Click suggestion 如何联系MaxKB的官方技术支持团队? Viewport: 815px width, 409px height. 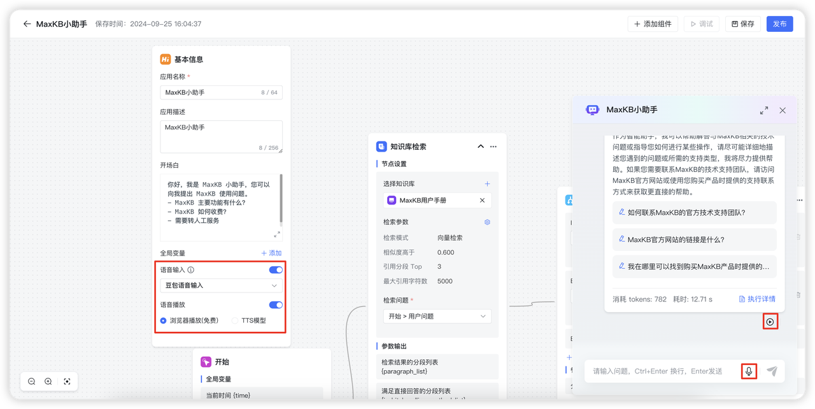coord(693,213)
